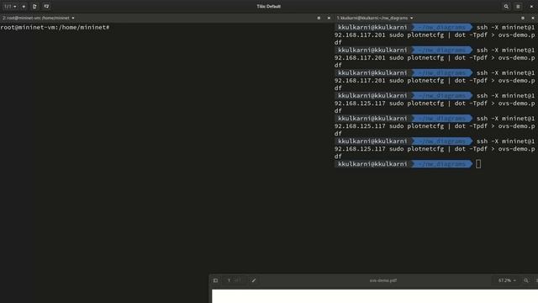Add a terminal to the right in Tilix
This screenshot has height=303, width=538.
[x=34, y=6]
